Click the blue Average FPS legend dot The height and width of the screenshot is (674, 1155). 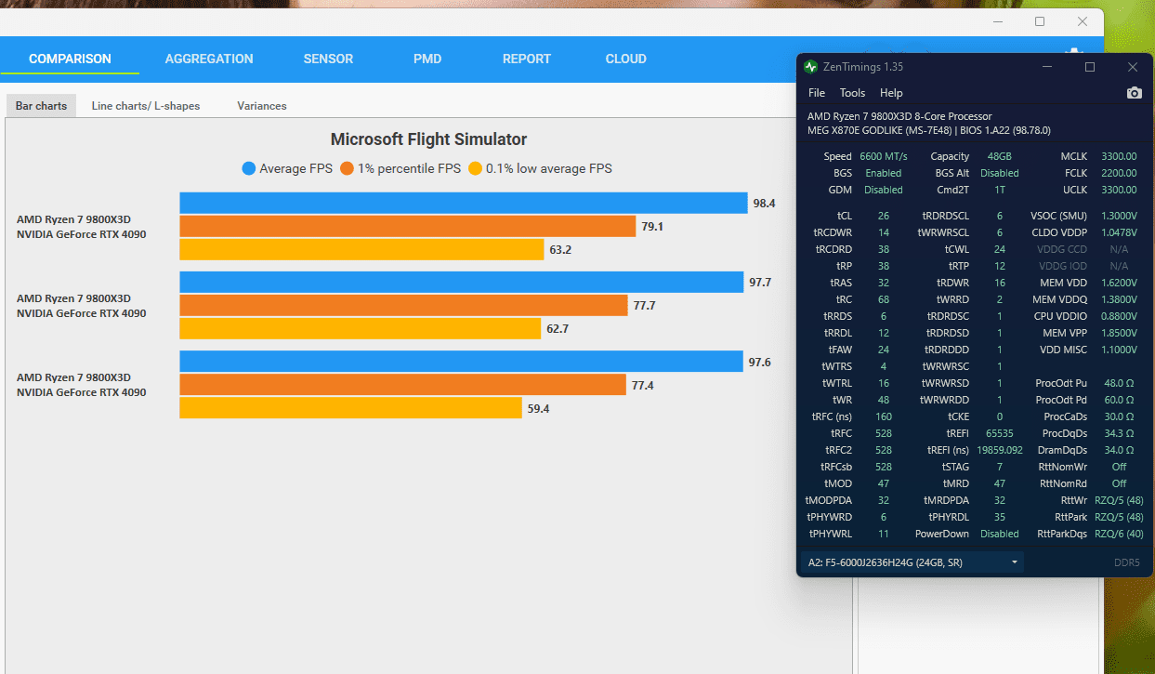[249, 168]
